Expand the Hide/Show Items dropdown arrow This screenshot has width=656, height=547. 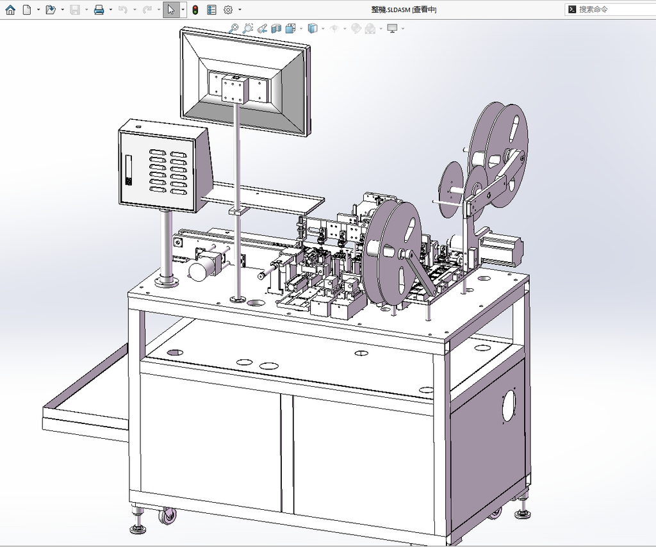(345, 28)
